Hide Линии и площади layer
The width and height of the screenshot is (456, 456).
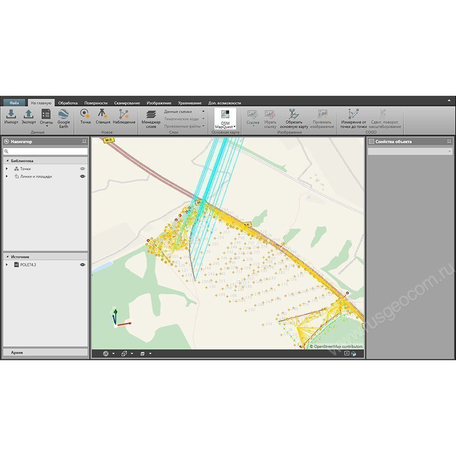point(82,176)
